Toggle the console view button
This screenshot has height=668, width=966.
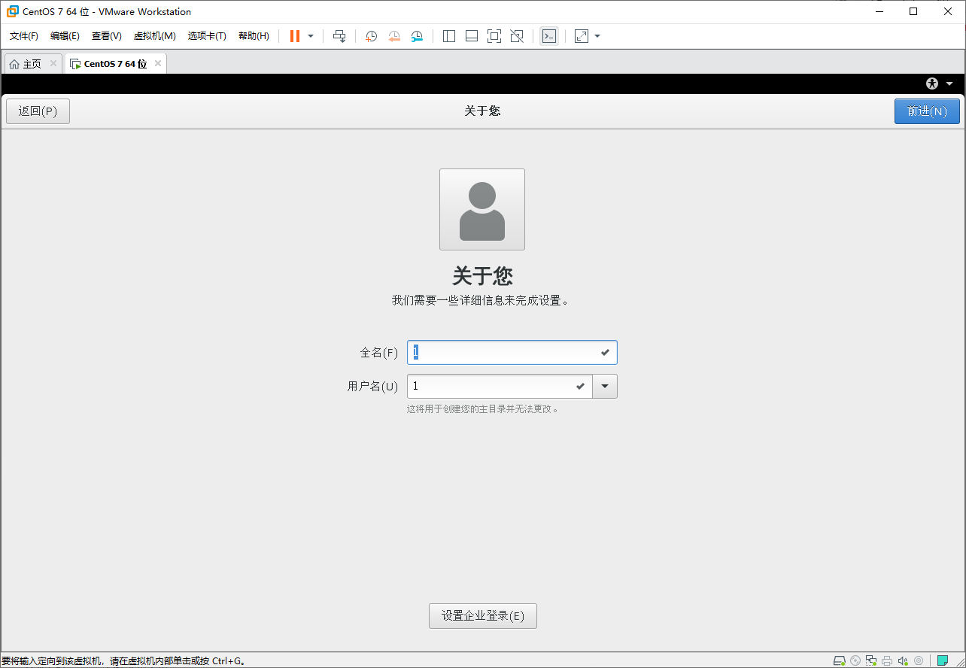(x=549, y=36)
